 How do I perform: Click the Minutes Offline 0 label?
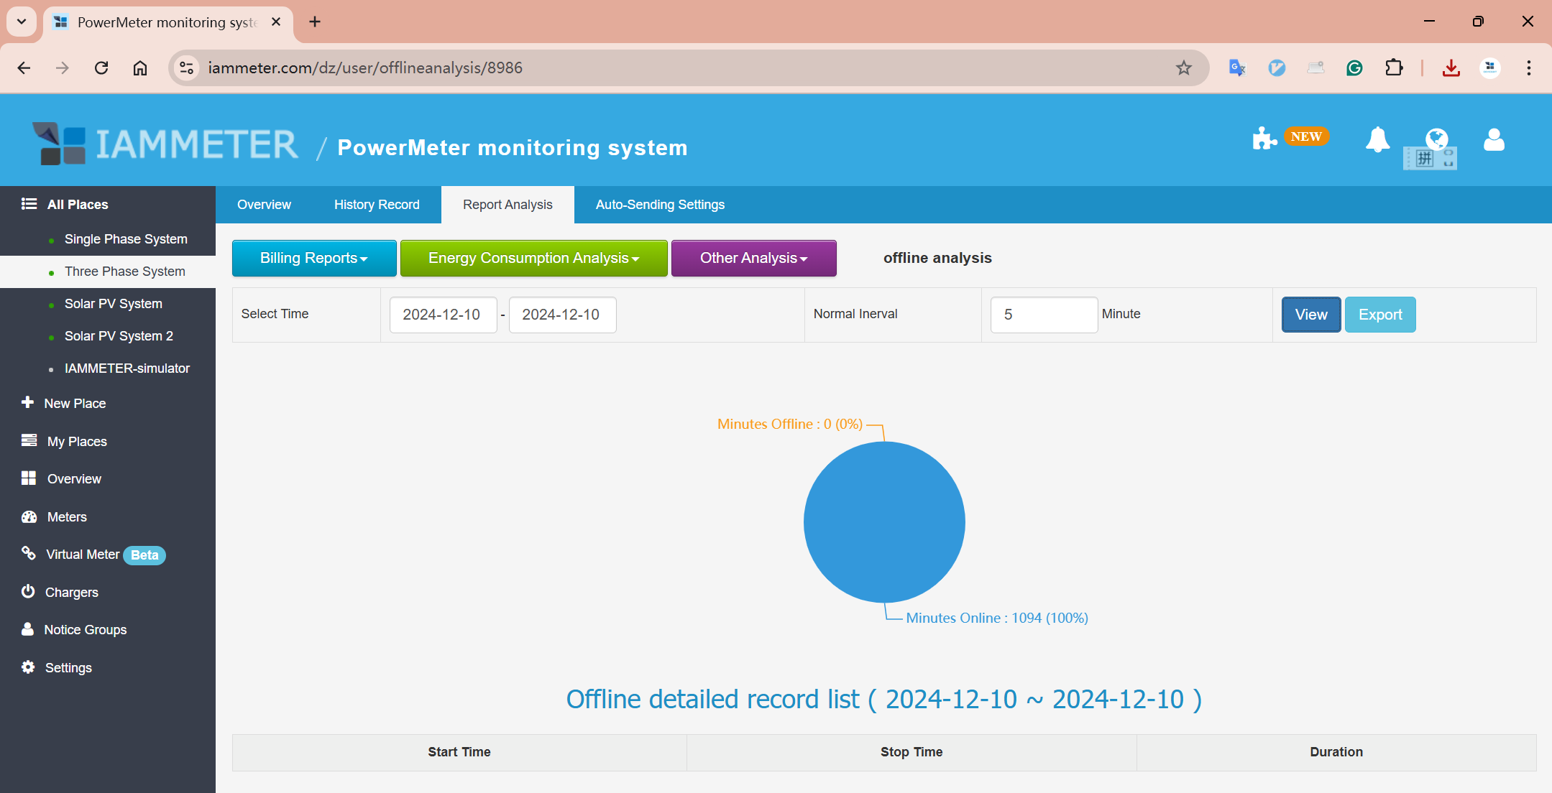click(790, 424)
